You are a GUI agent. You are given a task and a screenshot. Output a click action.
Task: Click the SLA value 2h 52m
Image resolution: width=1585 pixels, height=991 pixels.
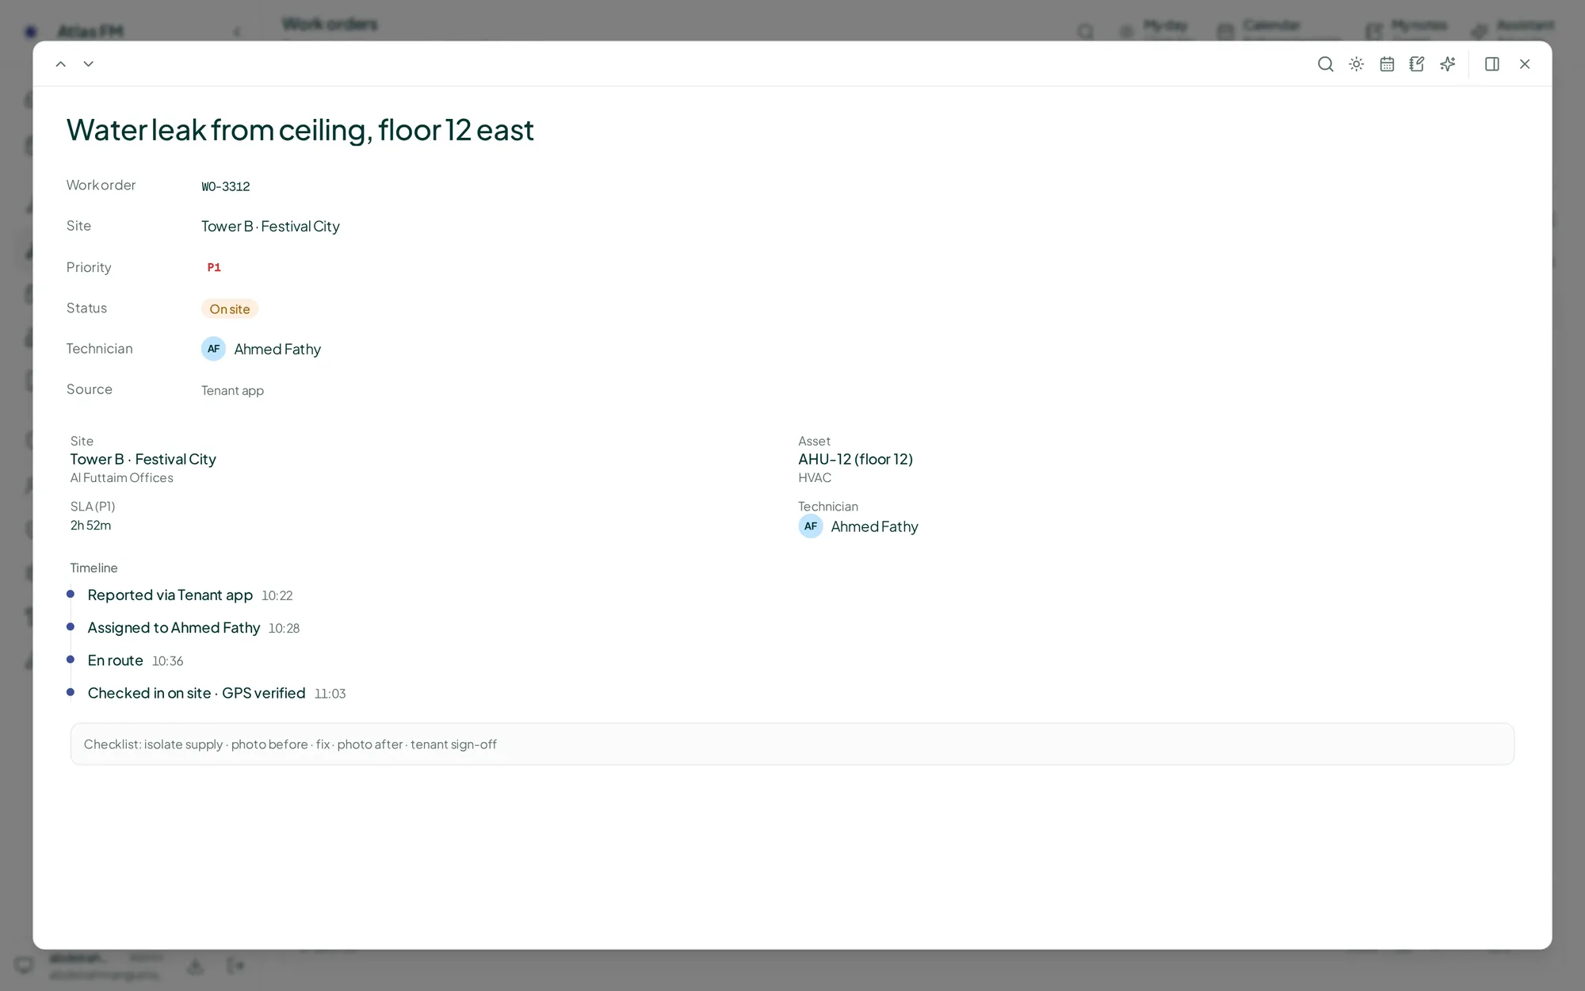point(90,526)
